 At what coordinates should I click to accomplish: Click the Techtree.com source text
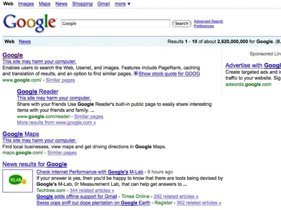click(x=51, y=190)
